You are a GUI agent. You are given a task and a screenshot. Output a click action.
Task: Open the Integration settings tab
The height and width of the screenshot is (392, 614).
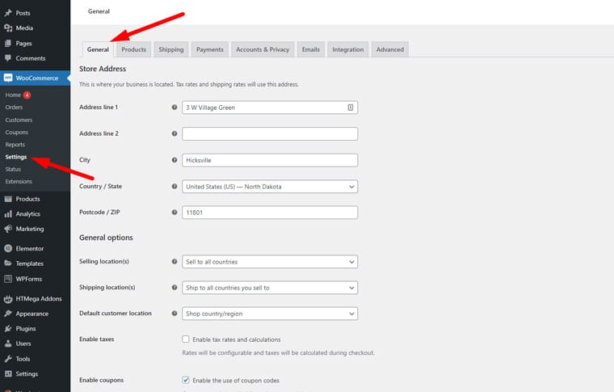pos(348,49)
